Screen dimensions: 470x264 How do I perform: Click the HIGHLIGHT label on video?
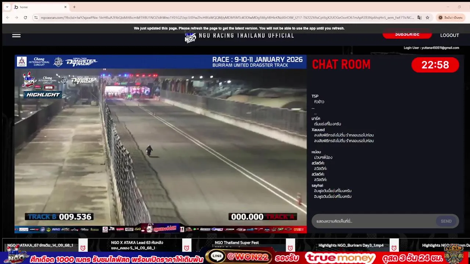coord(43,95)
